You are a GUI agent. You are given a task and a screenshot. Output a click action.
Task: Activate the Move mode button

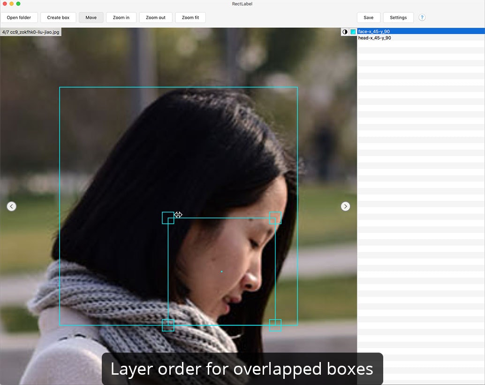click(x=91, y=18)
